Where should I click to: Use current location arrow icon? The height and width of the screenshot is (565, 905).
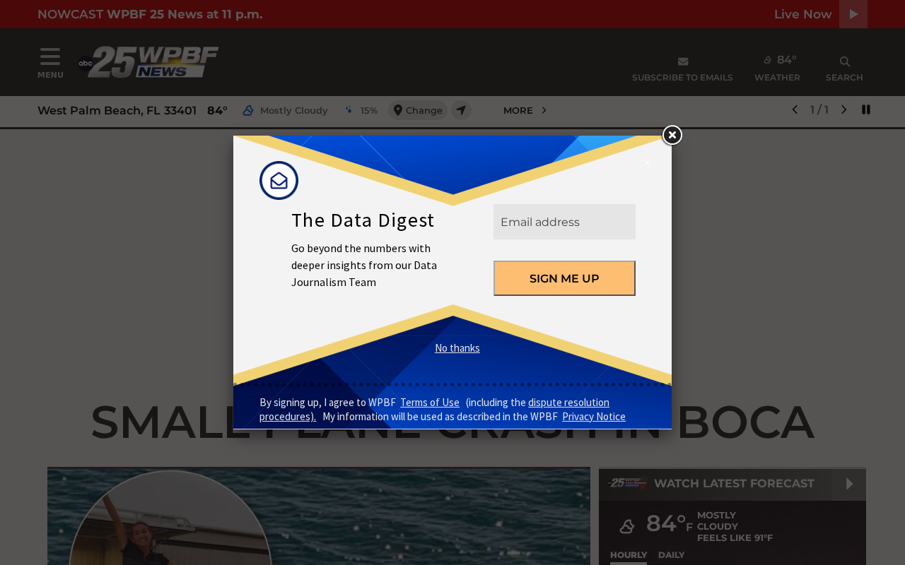(461, 110)
